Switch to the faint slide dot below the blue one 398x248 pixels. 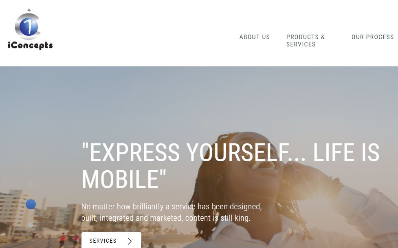coord(31,225)
